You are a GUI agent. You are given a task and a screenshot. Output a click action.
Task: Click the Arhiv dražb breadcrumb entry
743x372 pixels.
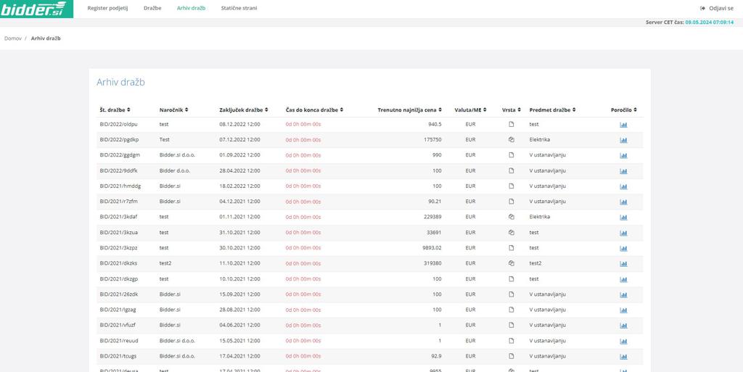[46, 38]
